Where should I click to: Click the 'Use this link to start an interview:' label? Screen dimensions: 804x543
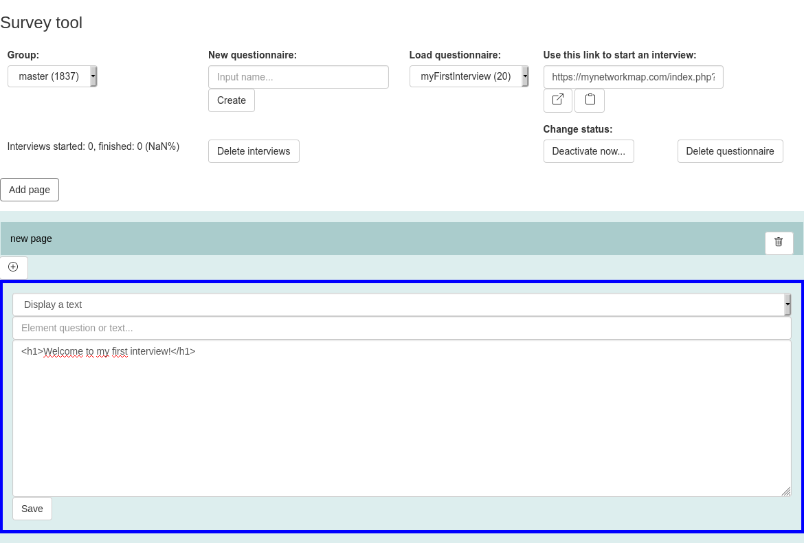tap(620, 55)
